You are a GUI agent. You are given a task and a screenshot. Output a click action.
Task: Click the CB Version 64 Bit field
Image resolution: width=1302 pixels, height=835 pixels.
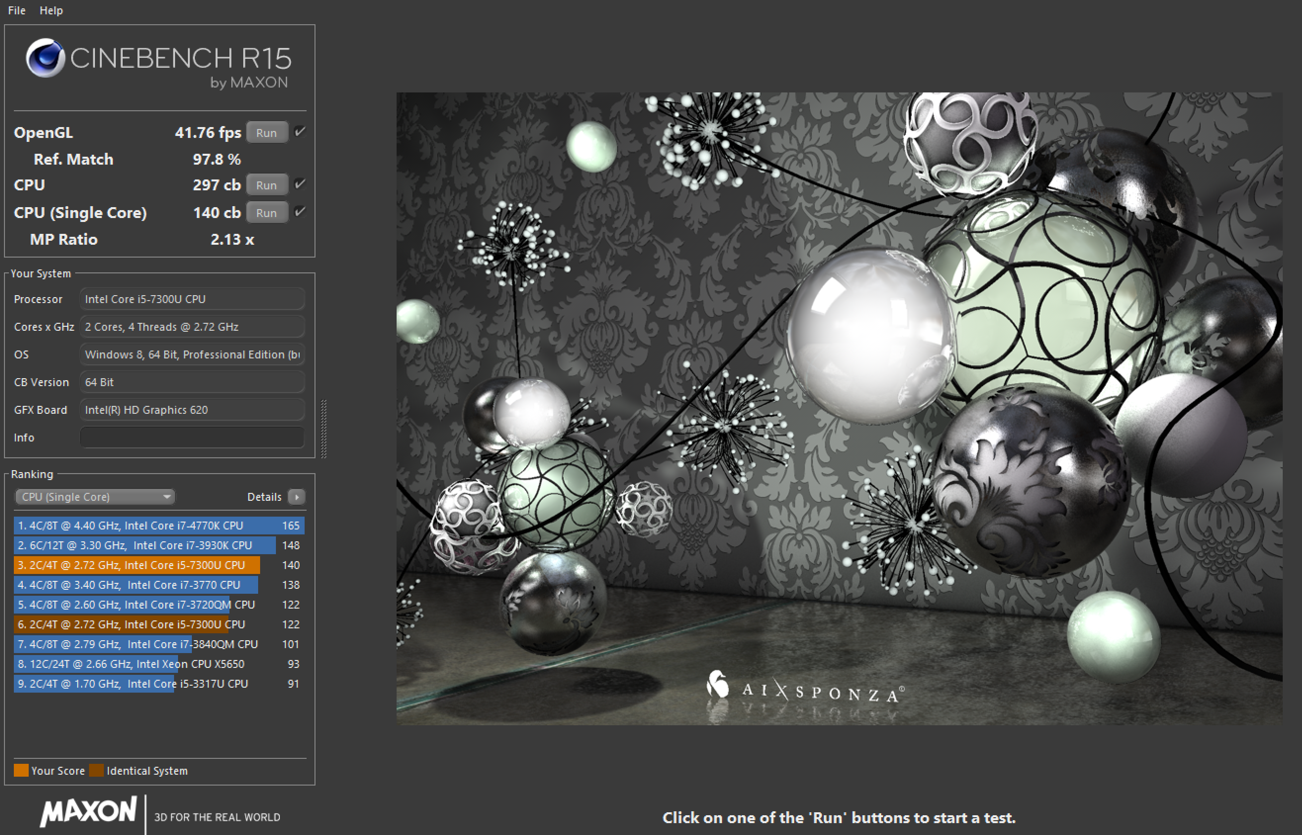(192, 382)
